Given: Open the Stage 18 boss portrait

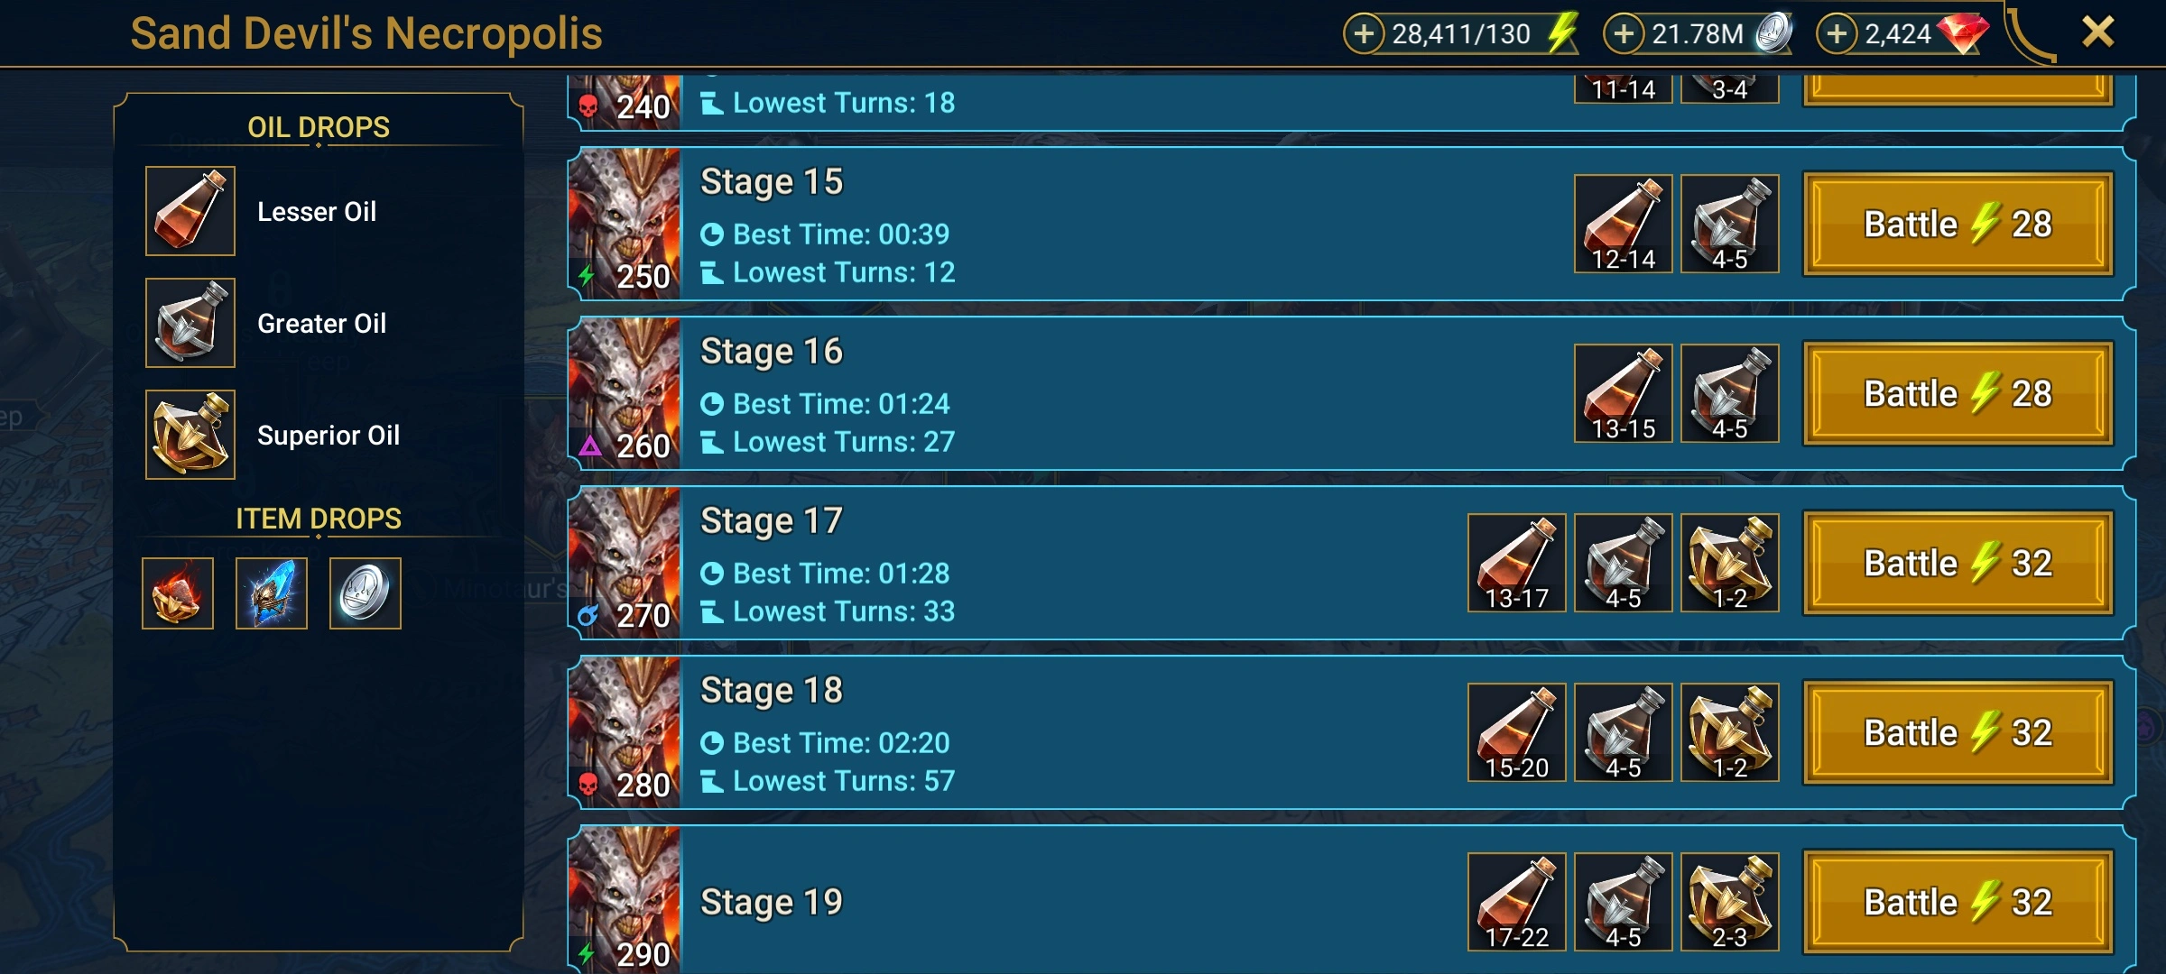Looking at the screenshot, I should tap(625, 732).
